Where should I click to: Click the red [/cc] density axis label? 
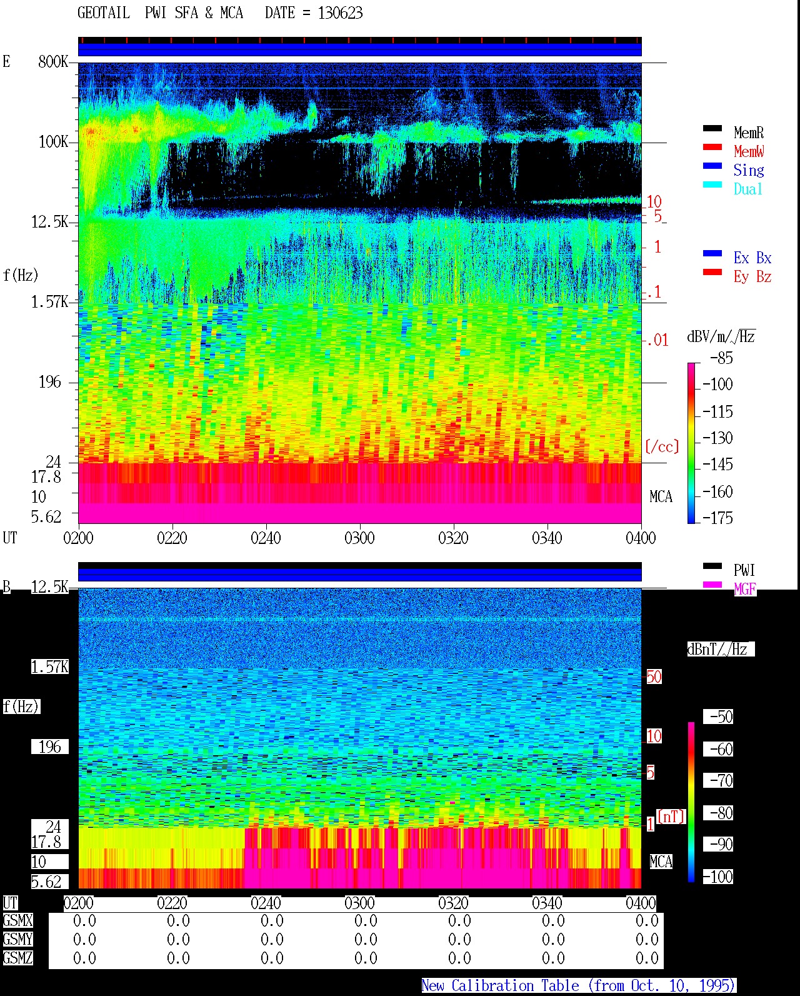[x=662, y=446]
